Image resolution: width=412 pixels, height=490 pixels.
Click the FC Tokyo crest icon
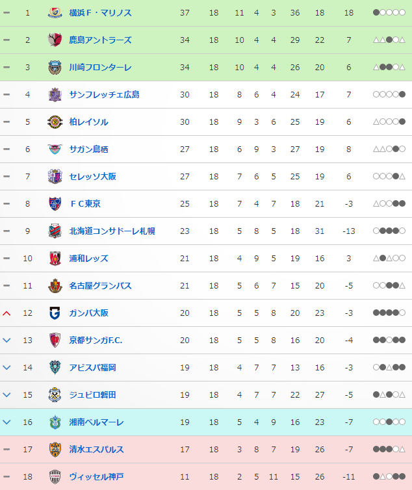(55, 204)
